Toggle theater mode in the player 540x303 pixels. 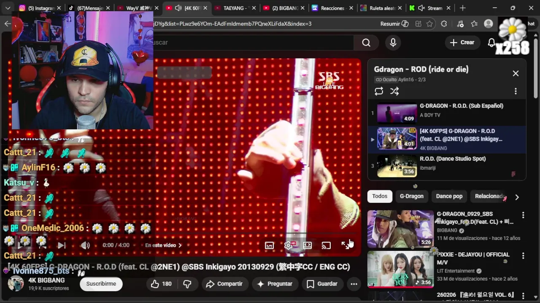308,245
